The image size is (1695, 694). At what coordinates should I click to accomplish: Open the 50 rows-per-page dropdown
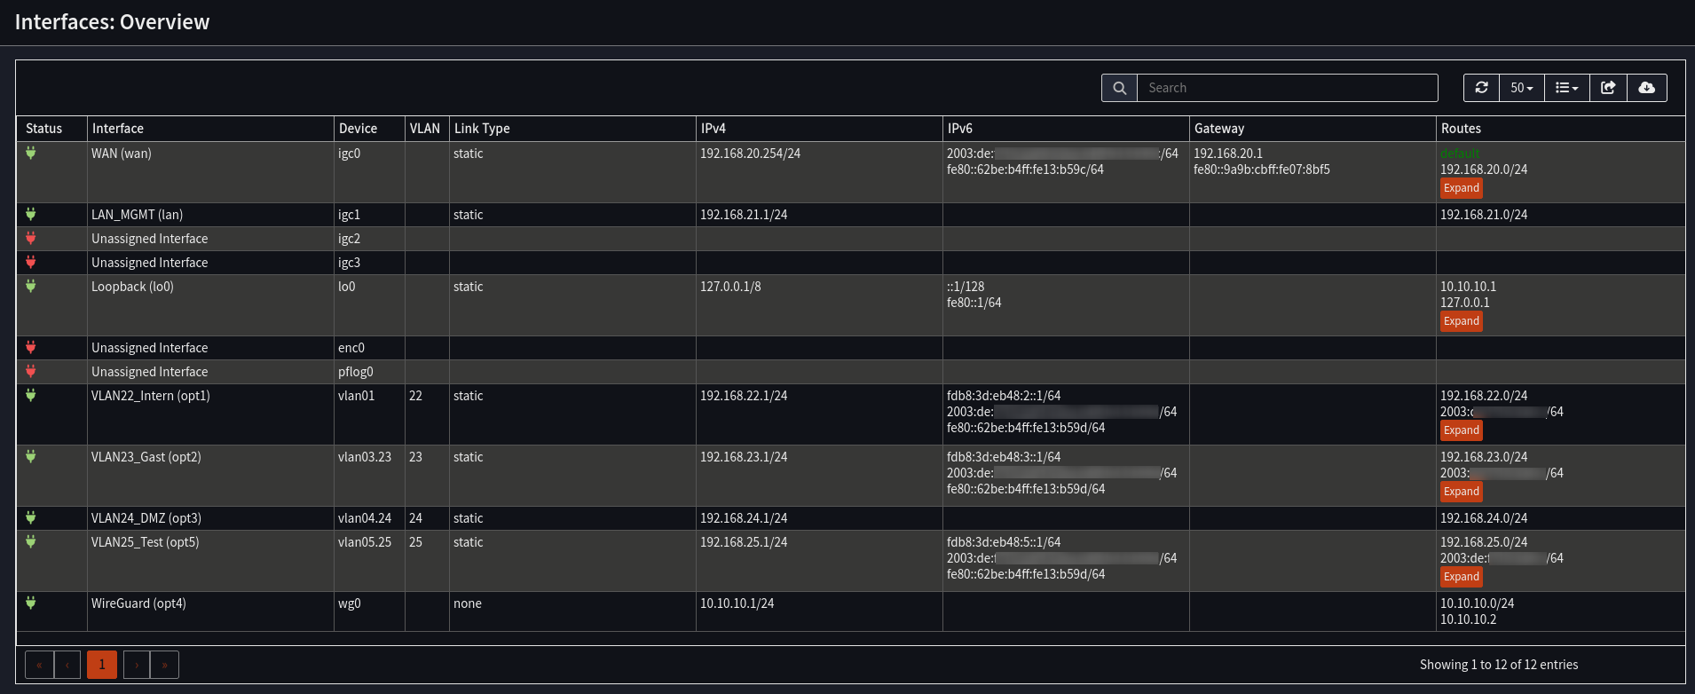pyautogui.click(x=1522, y=88)
